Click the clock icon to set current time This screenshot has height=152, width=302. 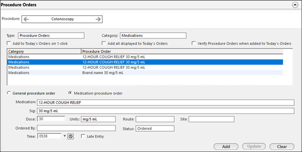point(71,136)
